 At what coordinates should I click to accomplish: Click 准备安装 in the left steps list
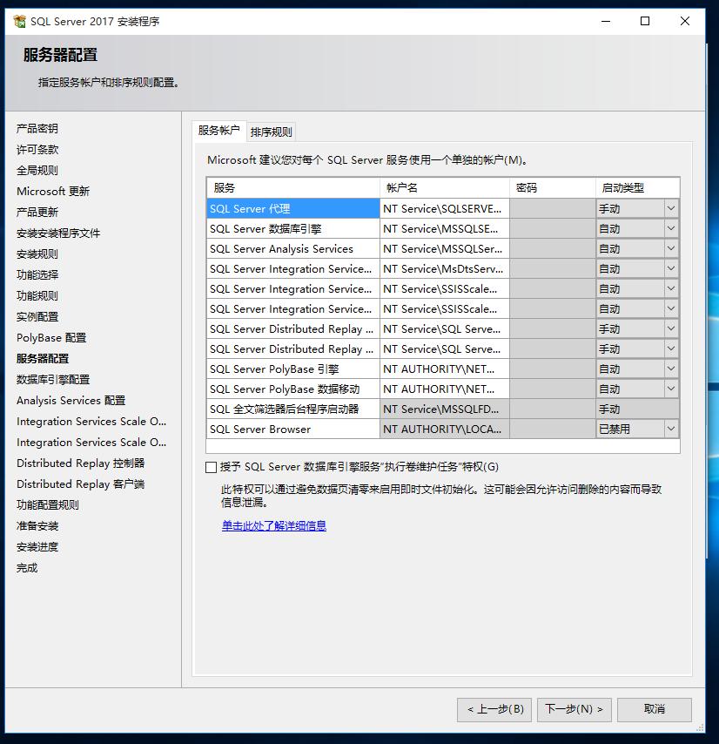37,525
